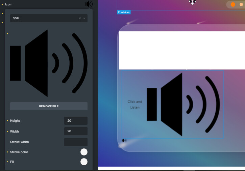Click the orange circle button on canvas
The width and height of the screenshot is (245, 171).
[233, 4]
